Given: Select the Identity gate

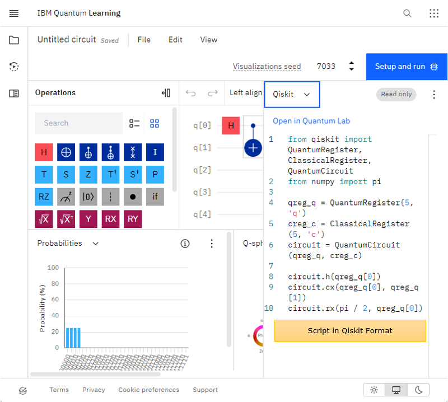Looking at the screenshot, I should coord(155,152).
